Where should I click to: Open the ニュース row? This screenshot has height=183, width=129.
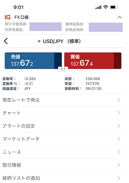[64, 152]
